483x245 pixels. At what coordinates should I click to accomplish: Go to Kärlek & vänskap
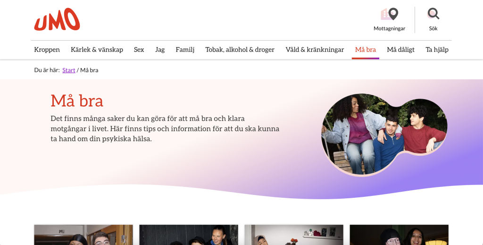(x=97, y=50)
